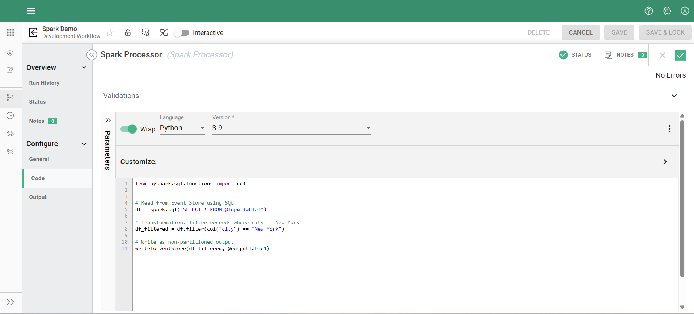Select Output in Configure menu
This screenshot has width=694, height=314.
click(38, 197)
